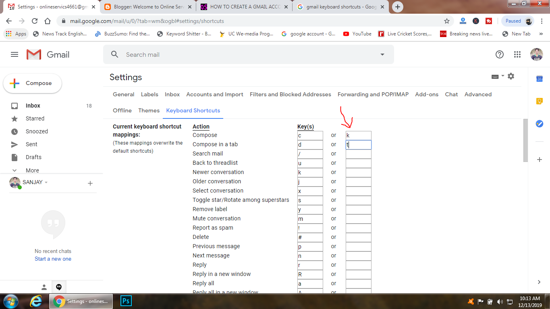Click the Compose shortcut key field

point(310,135)
